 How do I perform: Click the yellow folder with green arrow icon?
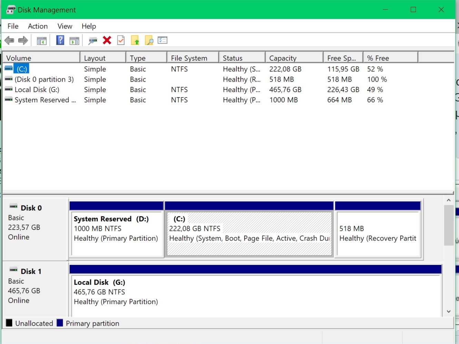pyautogui.click(x=135, y=40)
